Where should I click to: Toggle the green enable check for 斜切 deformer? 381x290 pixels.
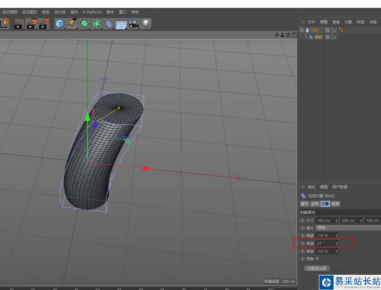[335, 37]
